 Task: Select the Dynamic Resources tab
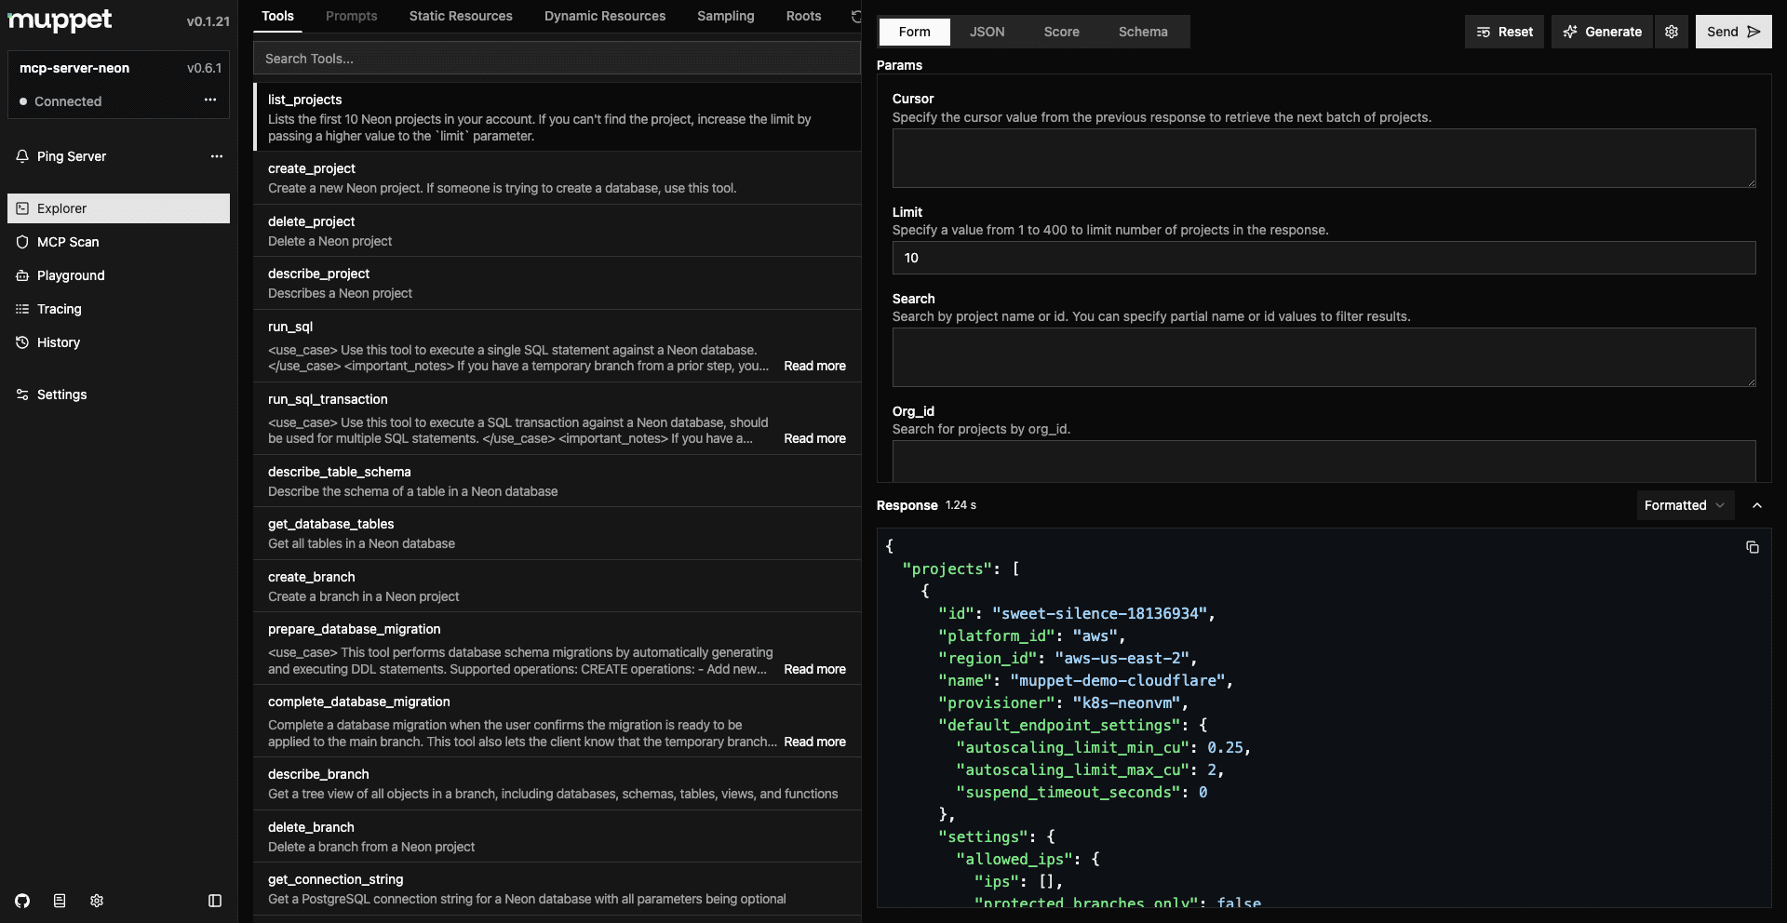coord(605,16)
